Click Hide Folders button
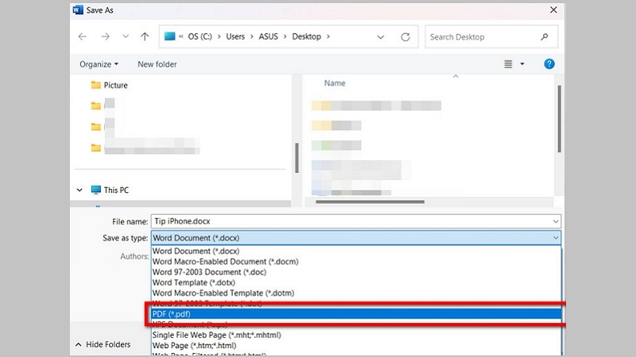Viewport: 636px width, 357px height. coord(103,344)
